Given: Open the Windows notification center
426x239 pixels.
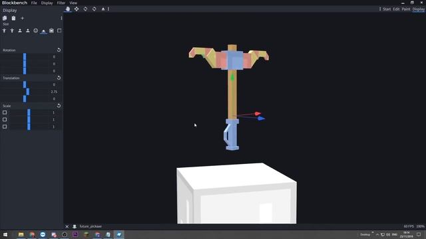Looking at the screenshot, I should tap(419, 234).
